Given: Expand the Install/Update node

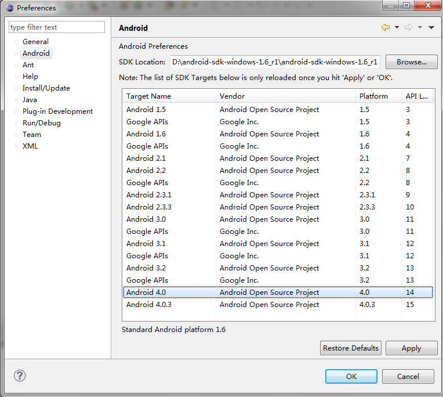Looking at the screenshot, I should point(16,88).
